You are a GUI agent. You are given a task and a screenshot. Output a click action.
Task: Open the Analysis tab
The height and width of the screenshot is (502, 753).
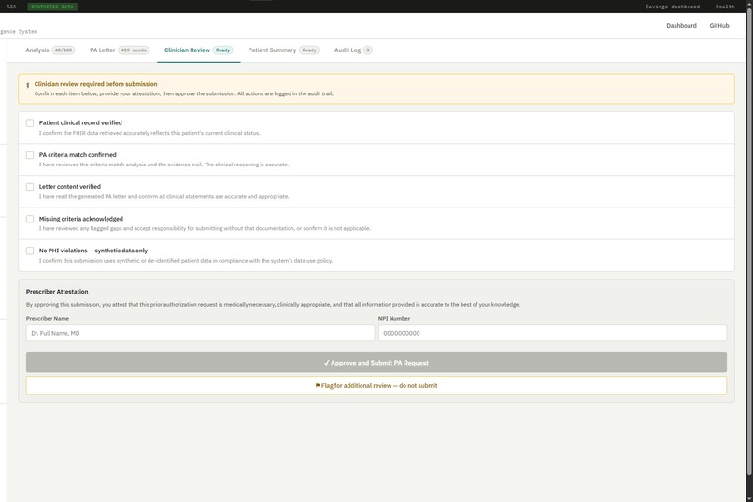50,50
